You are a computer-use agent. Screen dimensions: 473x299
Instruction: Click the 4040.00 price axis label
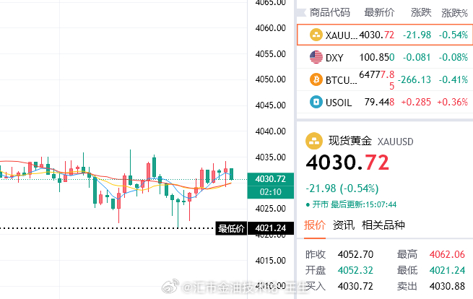click(x=271, y=131)
